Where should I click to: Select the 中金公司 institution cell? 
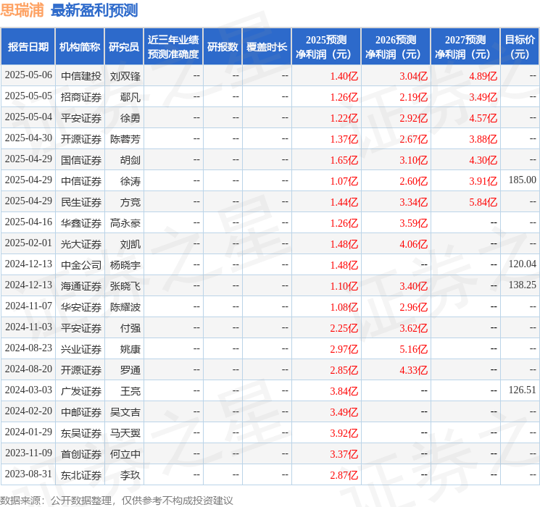(x=81, y=265)
